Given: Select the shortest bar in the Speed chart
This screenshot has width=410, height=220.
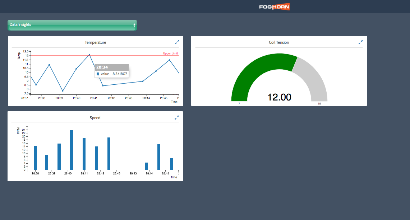Looking at the screenshot, I should (x=146, y=166).
